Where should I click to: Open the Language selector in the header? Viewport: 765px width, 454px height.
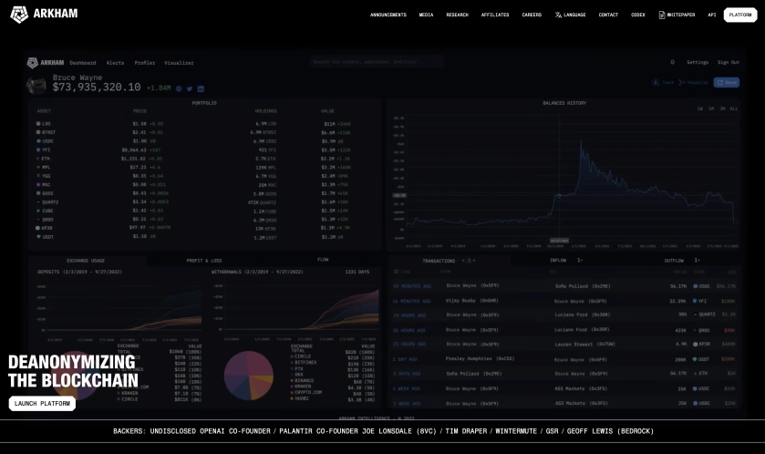(571, 15)
